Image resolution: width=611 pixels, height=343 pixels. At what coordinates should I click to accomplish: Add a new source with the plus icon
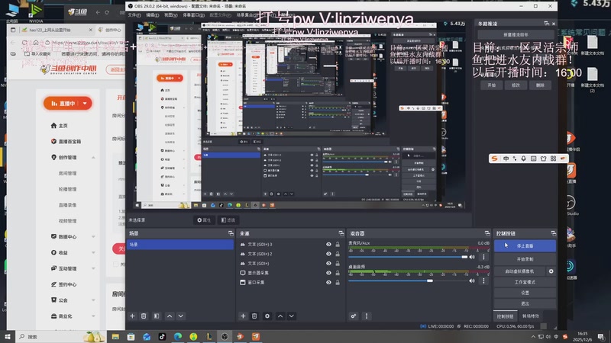pos(243,316)
